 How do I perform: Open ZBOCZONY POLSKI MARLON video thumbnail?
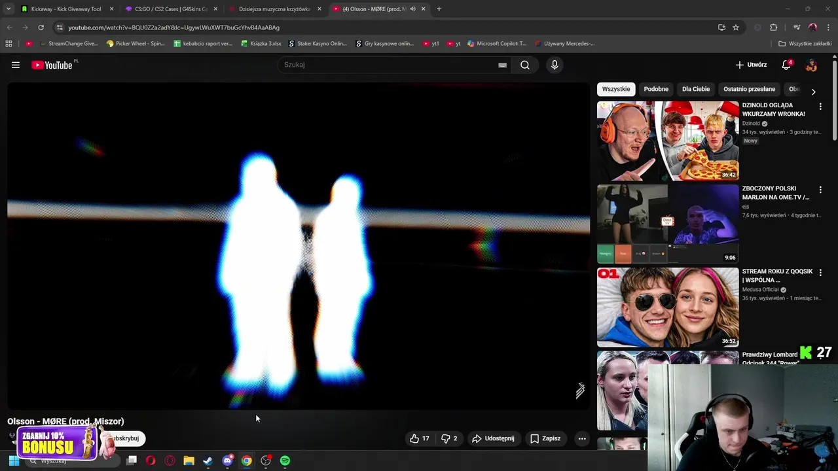(x=668, y=224)
